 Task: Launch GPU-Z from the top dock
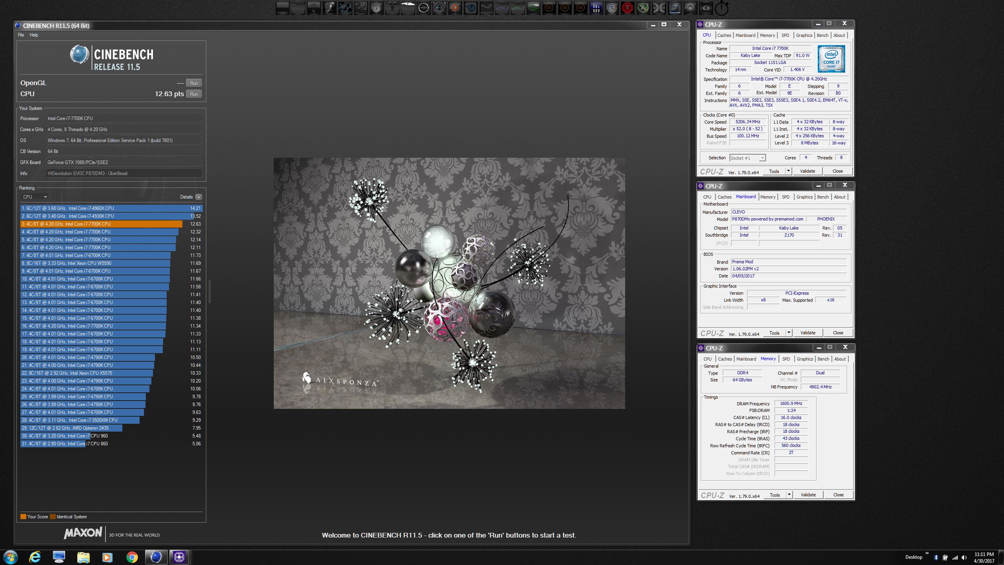[518, 8]
